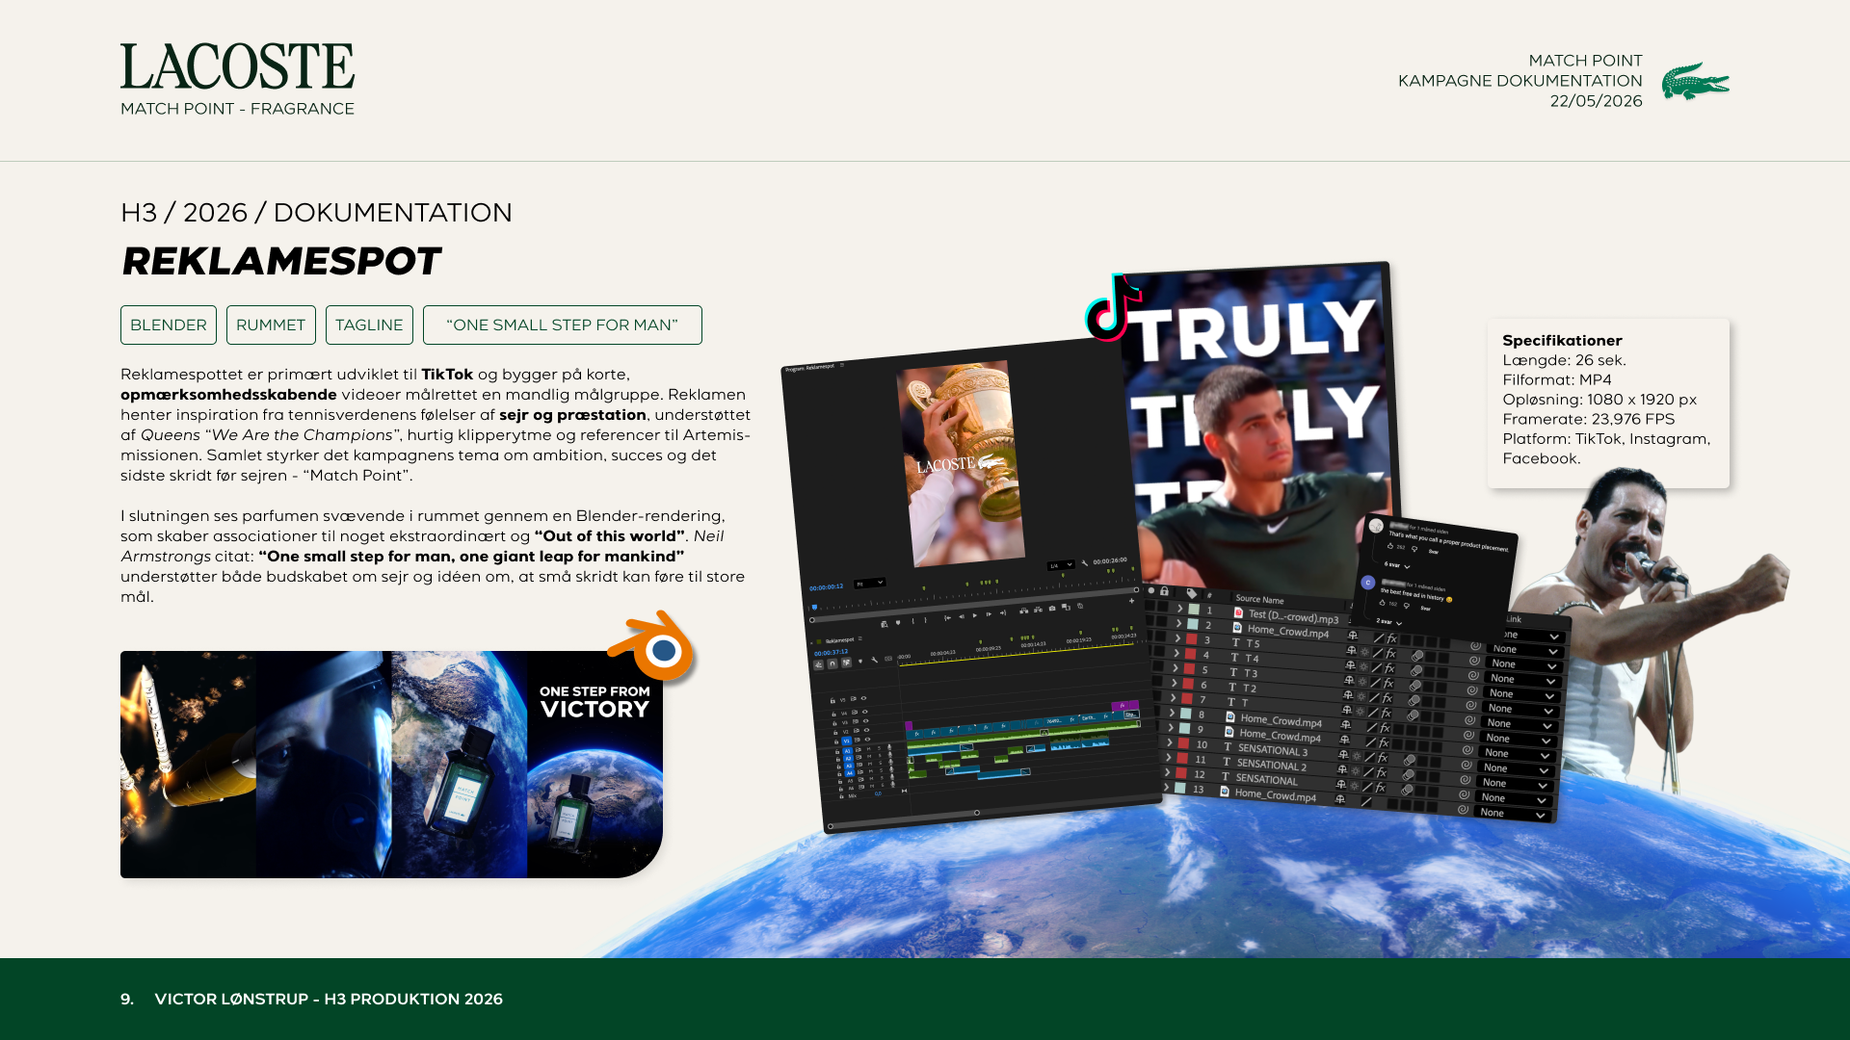Click the RUMMET tag

[271, 325]
